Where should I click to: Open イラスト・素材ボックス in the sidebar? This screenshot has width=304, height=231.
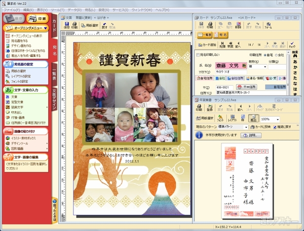[x=23, y=138]
